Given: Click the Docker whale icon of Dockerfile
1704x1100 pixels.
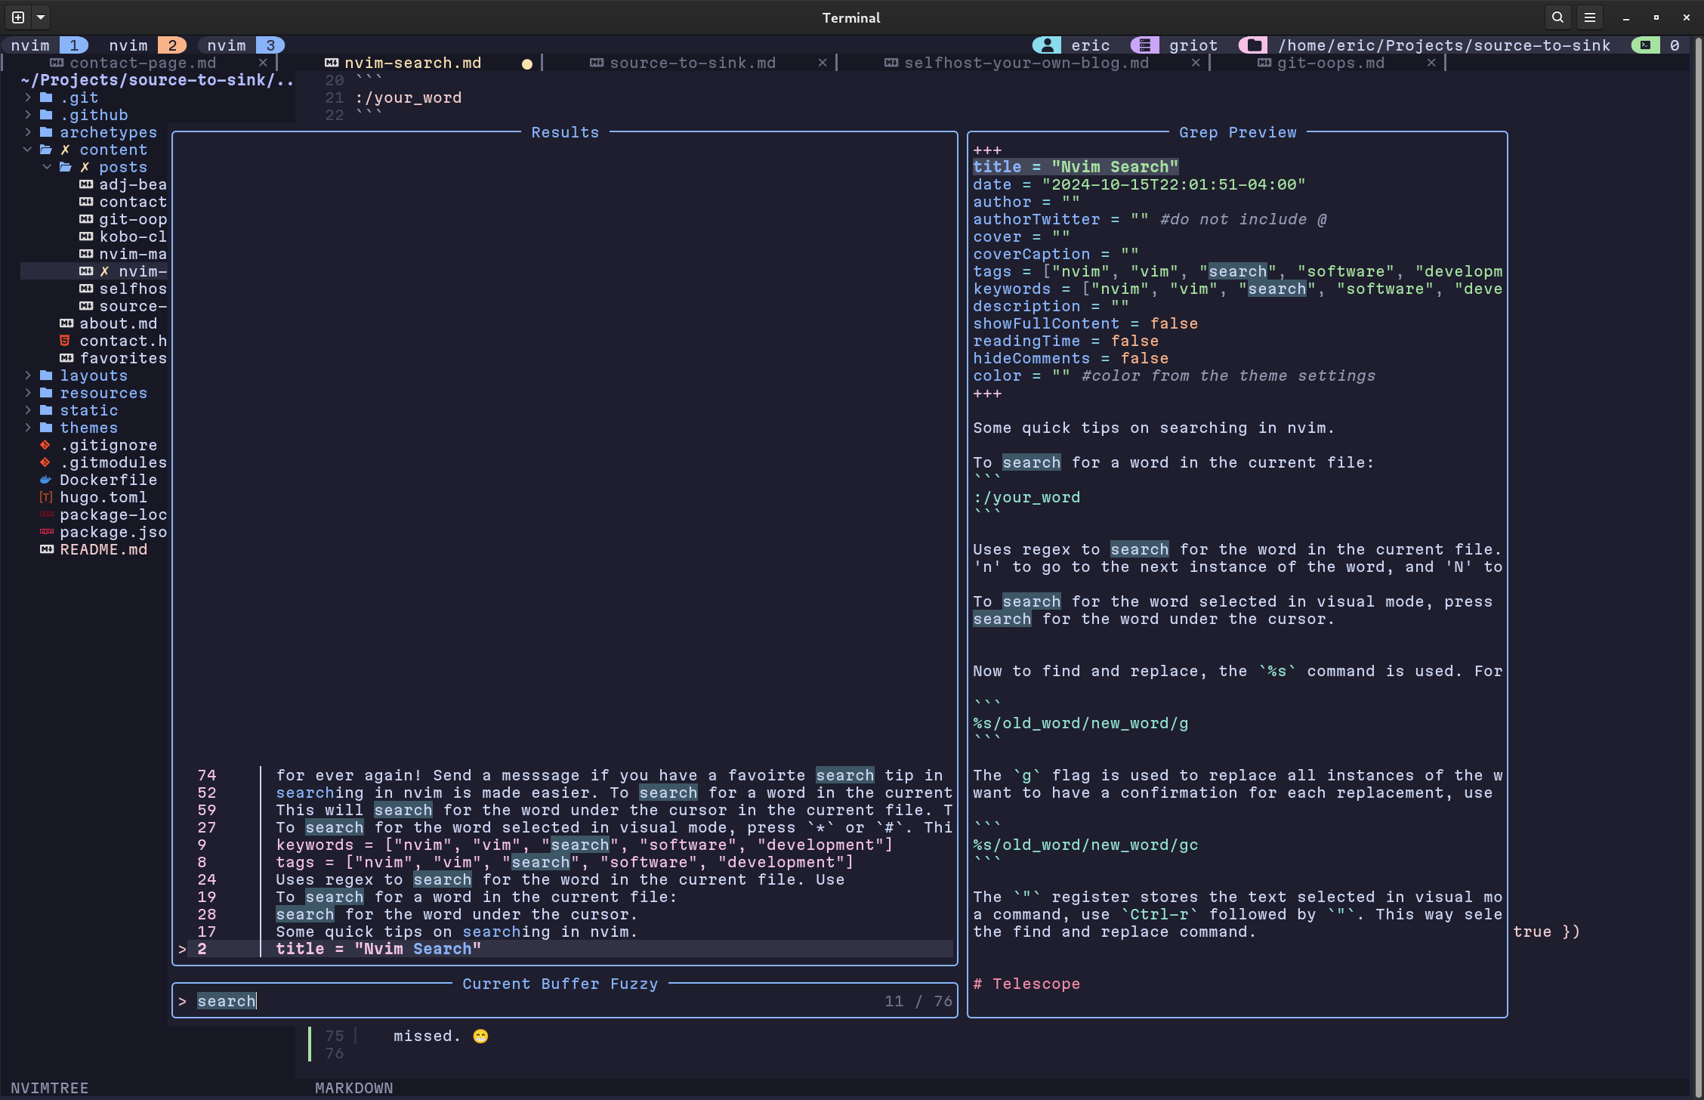Looking at the screenshot, I should pyautogui.click(x=46, y=480).
